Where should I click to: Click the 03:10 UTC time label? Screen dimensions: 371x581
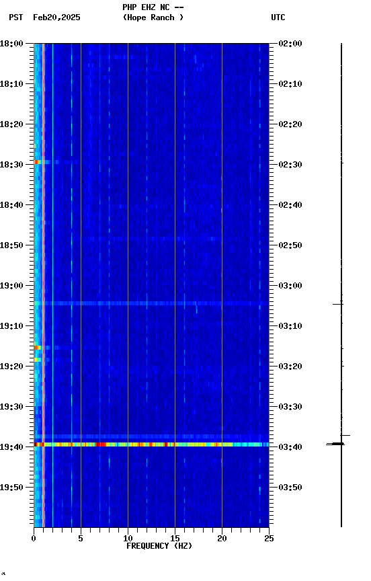click(290, 326)
